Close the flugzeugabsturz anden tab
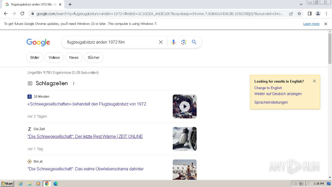 [x=60, y=4]
